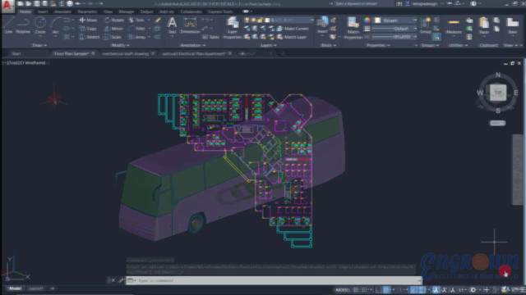Click the Stretch tool
The image size is (526, 295).
(90, 37)
